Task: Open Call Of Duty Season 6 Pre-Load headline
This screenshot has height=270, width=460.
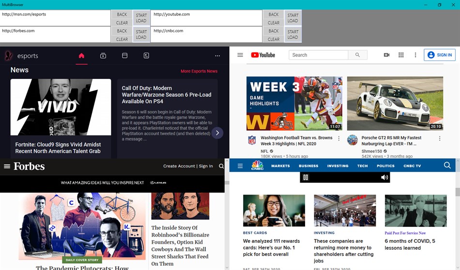Action: click(167, 95)
